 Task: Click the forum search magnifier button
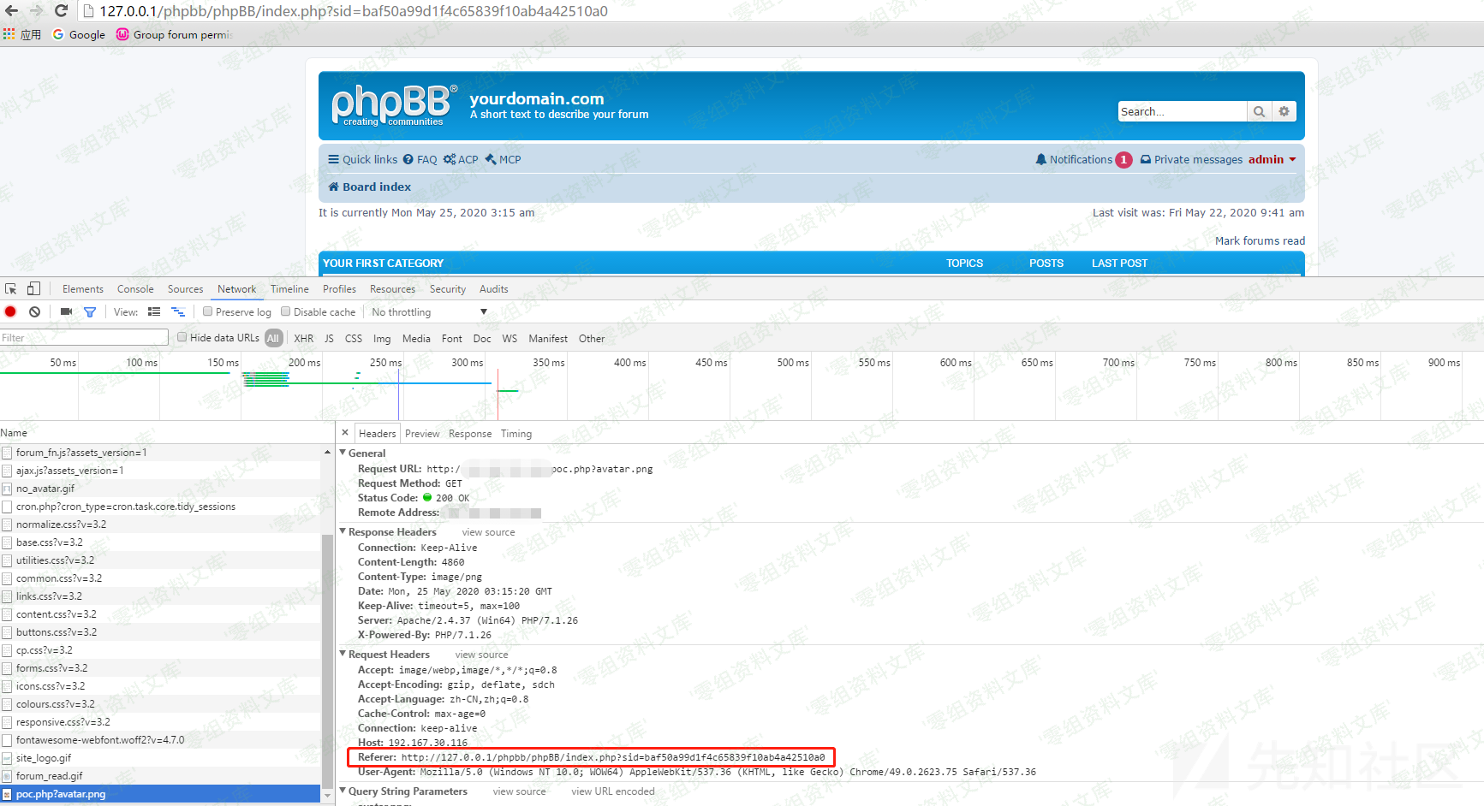coord(1259,111)
